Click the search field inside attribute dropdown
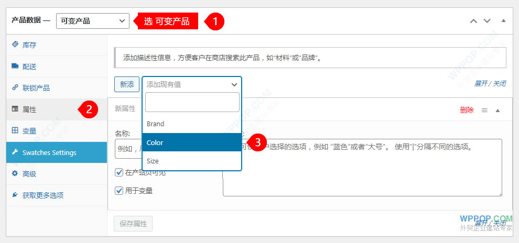 pos(192,102)
